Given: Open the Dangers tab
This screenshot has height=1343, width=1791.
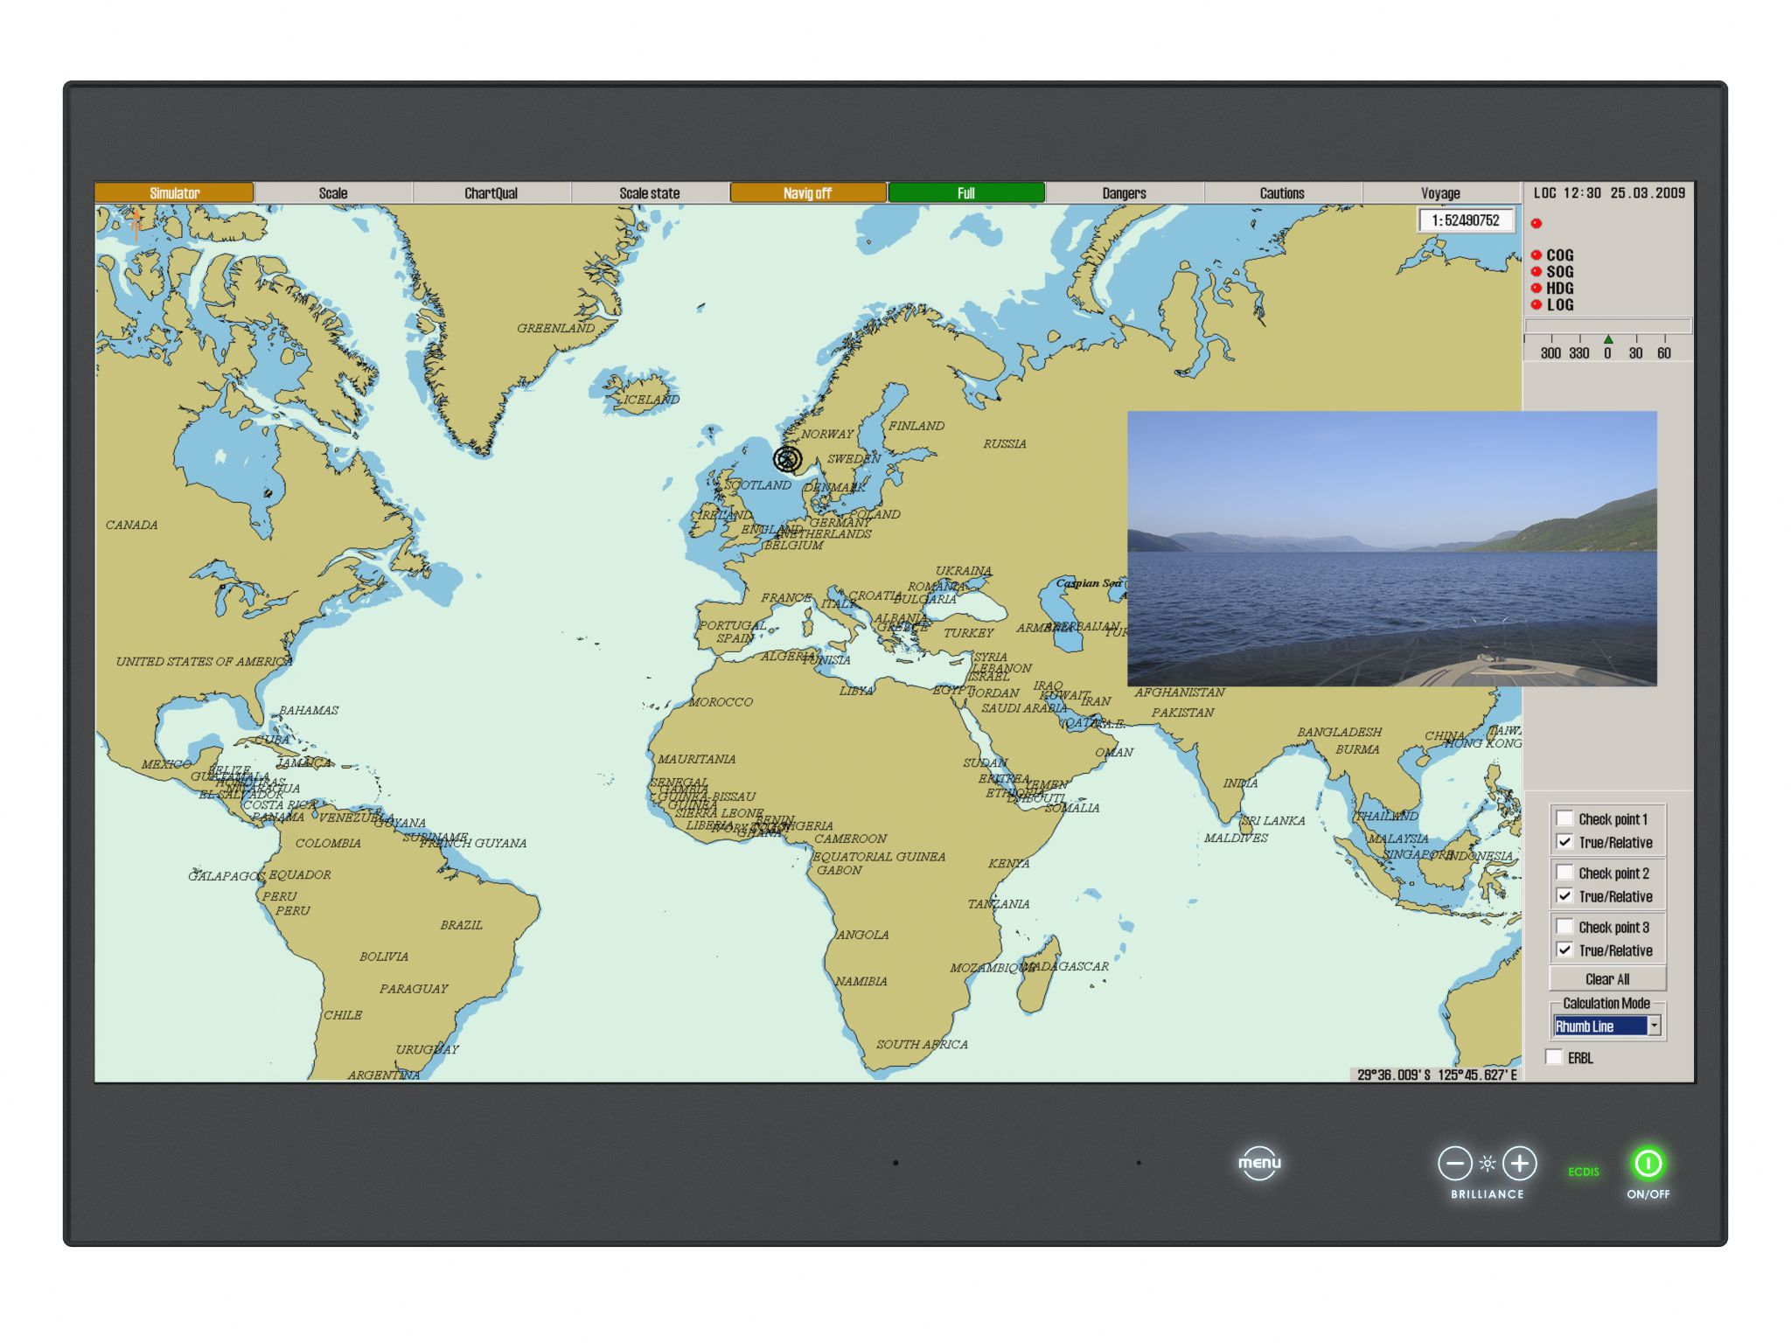Looking at the screenshot, I should click(1124, 192).
